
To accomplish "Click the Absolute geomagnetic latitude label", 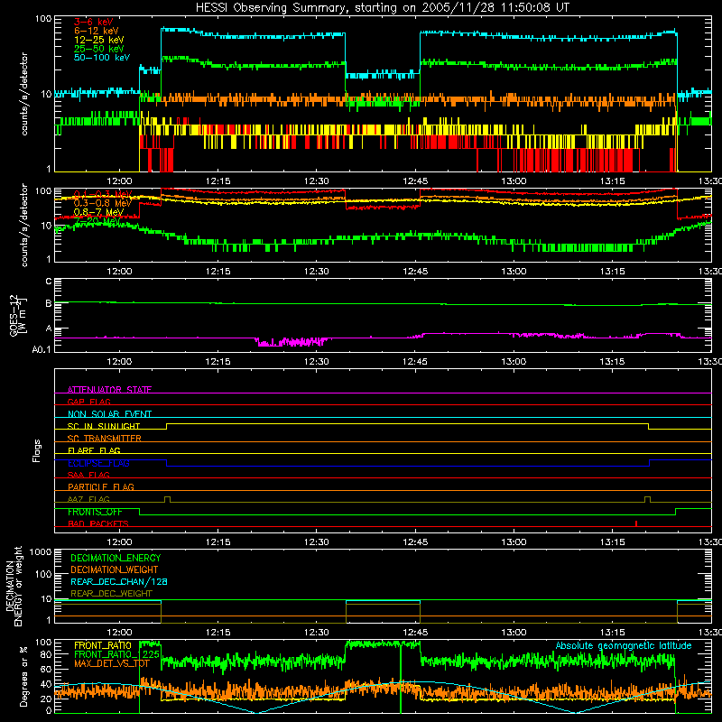I will [x=624, y=645].
